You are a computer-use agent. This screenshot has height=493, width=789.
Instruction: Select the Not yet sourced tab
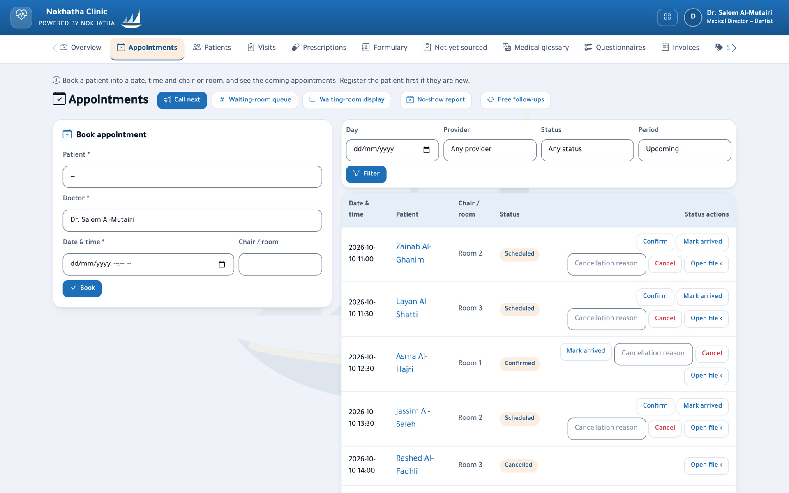(x=455, y=48)
